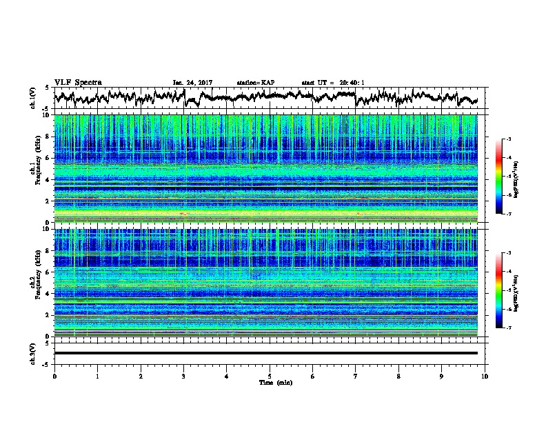Click time axis tick label "3"
The image size is (546, 422).
click(x=183, y=376)
